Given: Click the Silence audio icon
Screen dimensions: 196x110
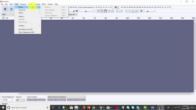Looking at the screenshot, I should point(112,11).
